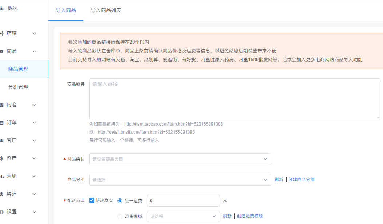The image size is (383, 224).
Task: Click the example tmall detail URL text
Action: 146,132
